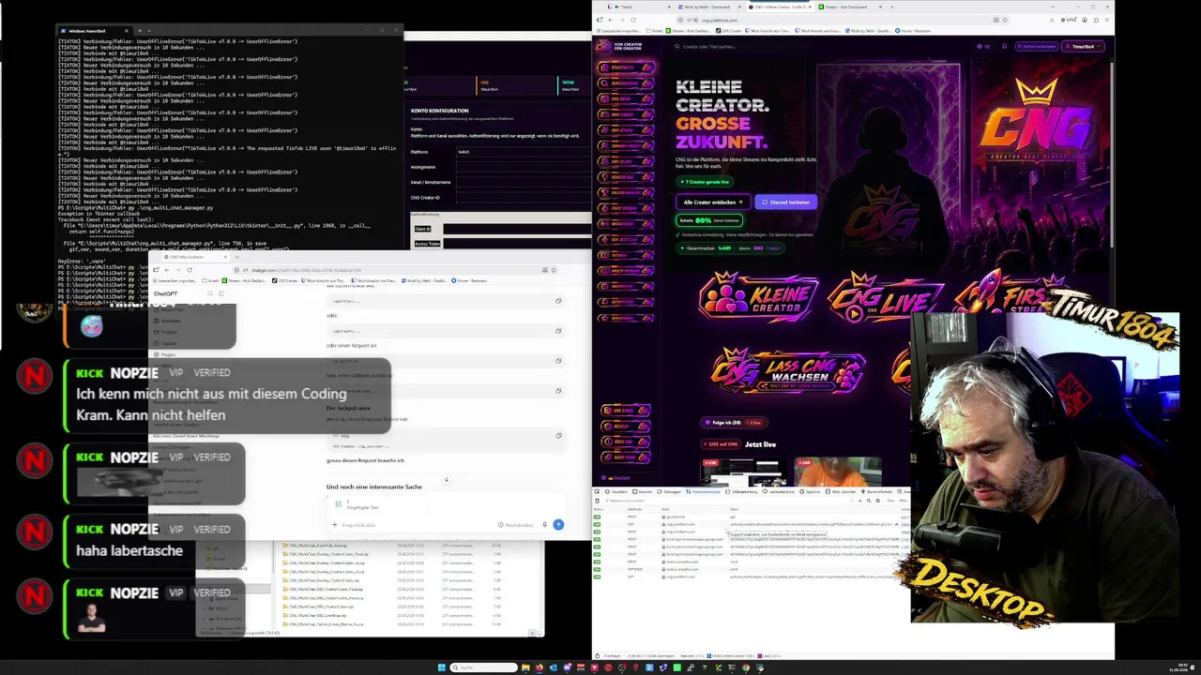Open the Debugger devtools tab
This screenshot has height=675, width=1201.
[670, 491]
